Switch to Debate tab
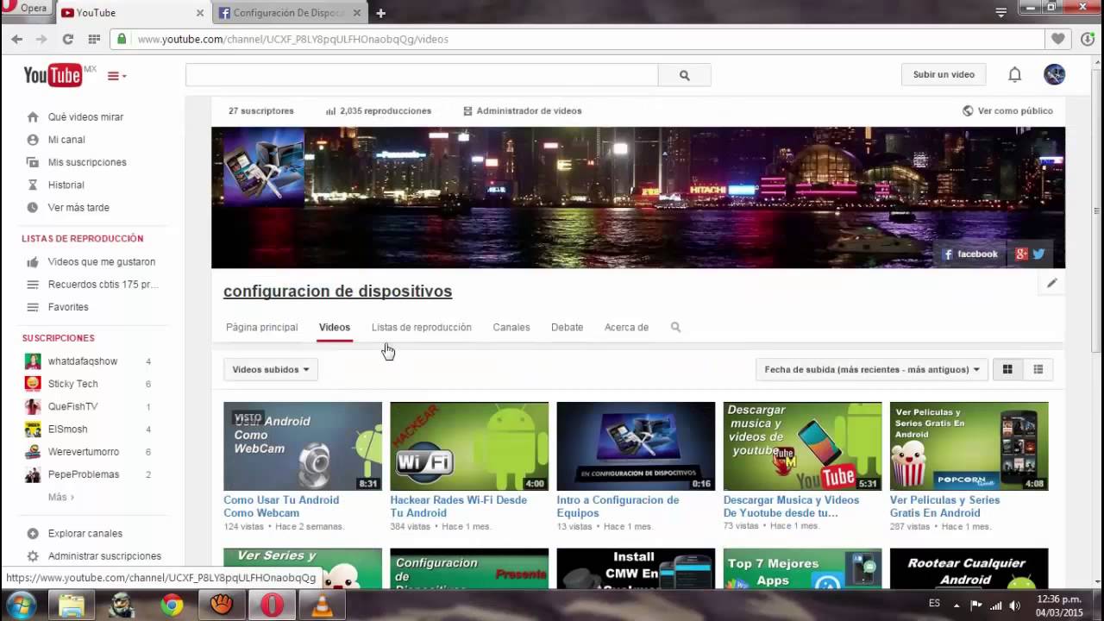The width and height of the screenshot is (1104, 621). coord(567,327)
